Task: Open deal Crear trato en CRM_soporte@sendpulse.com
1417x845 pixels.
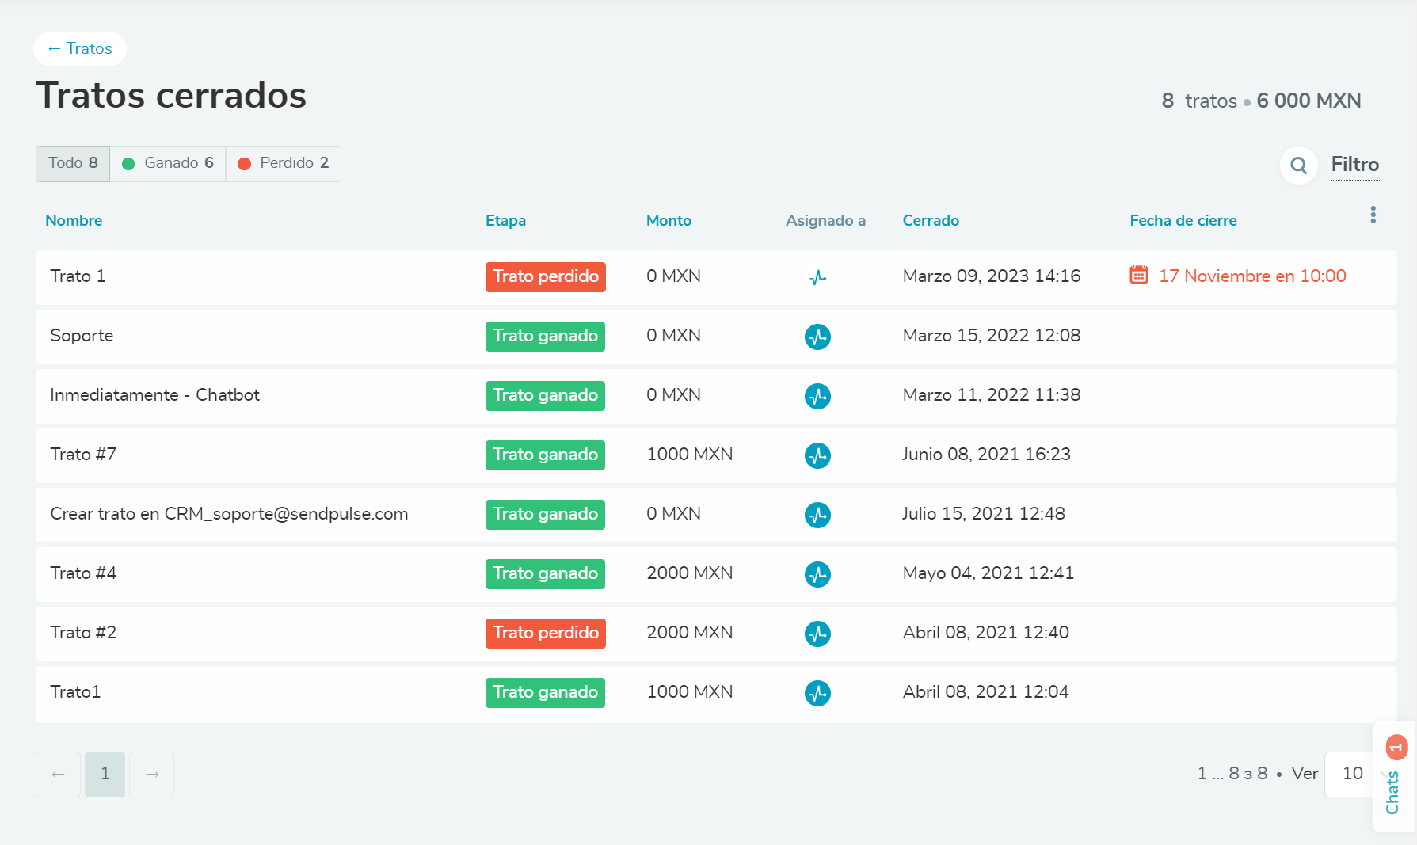Action: click(229, 513)
